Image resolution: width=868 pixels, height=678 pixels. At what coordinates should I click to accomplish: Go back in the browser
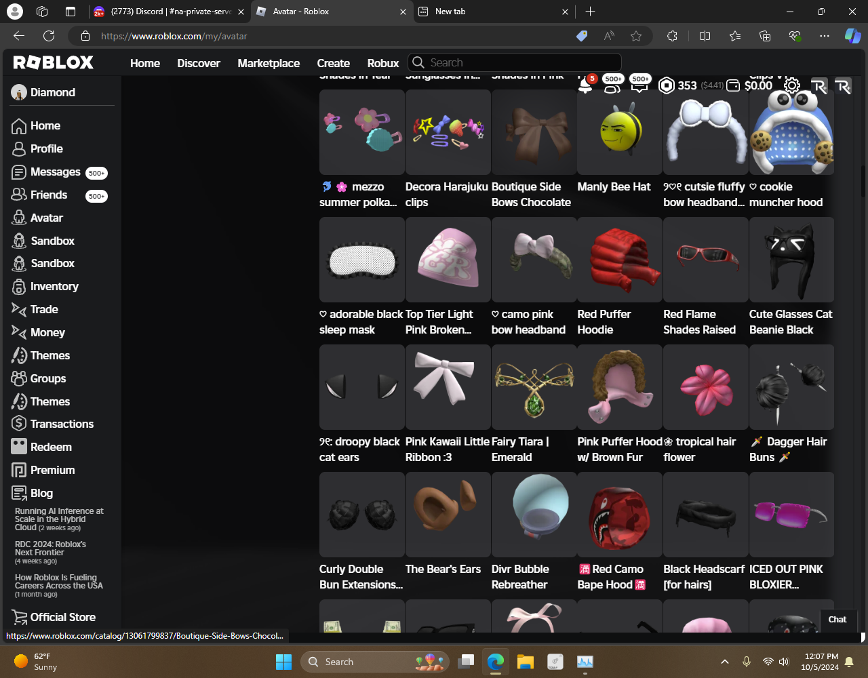[x=19, y=36]
